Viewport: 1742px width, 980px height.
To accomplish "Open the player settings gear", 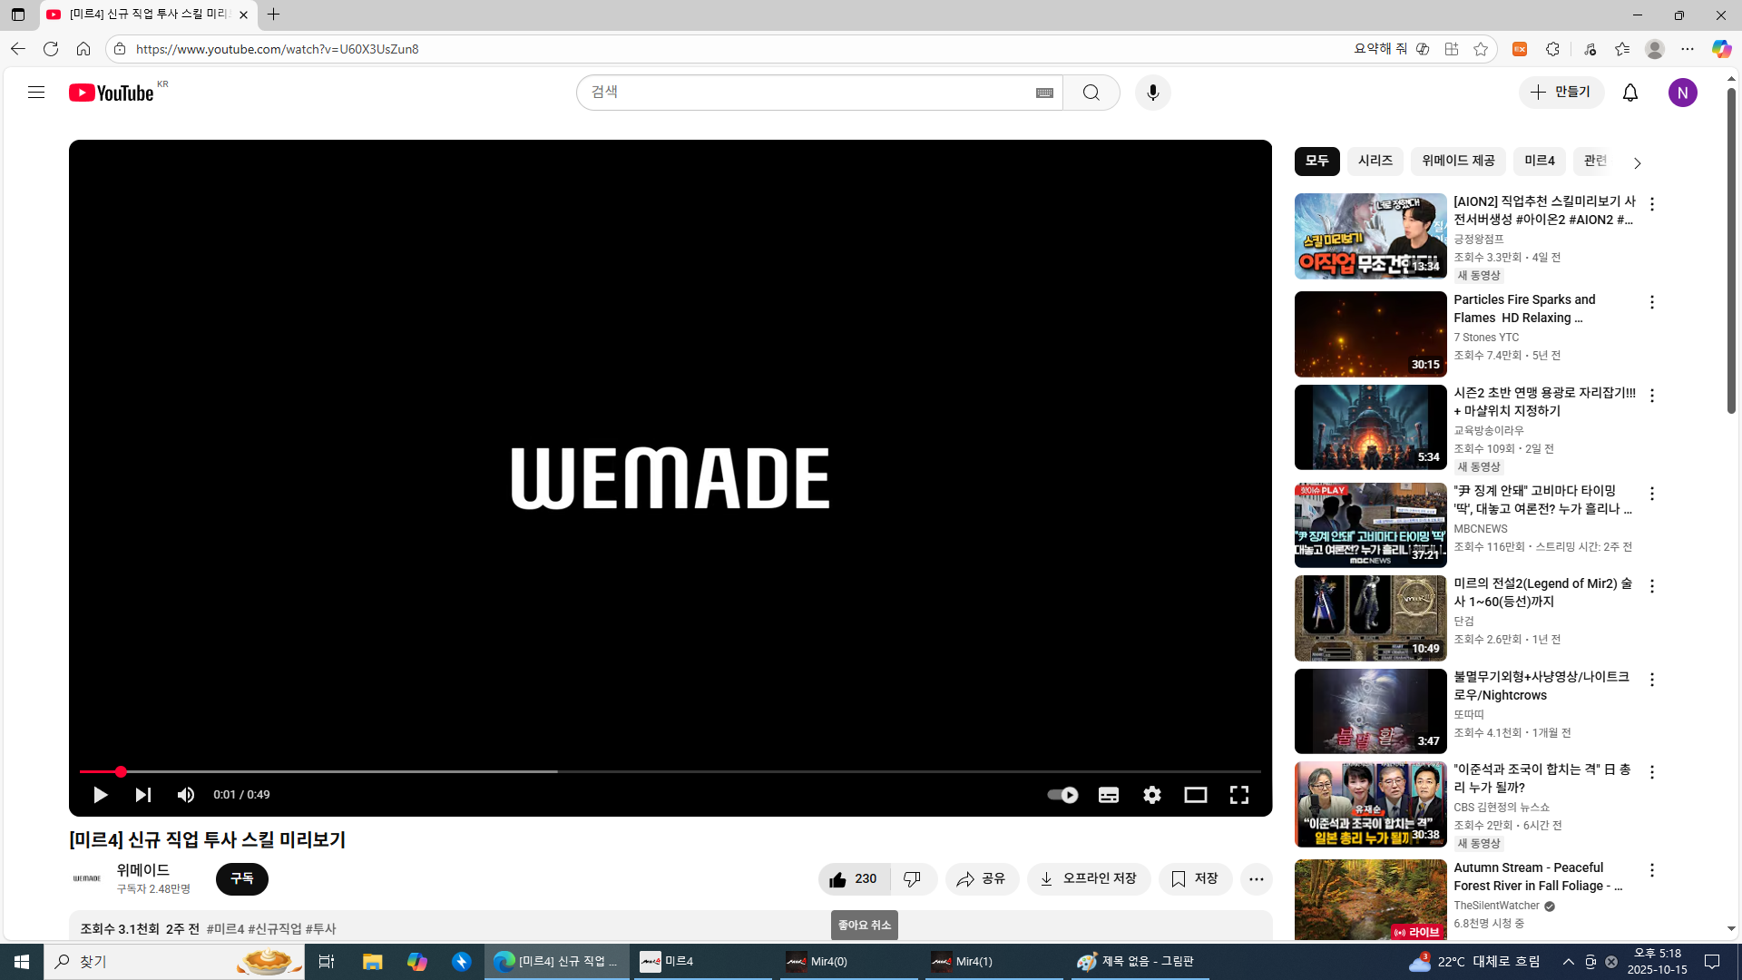I will point(1151,795).
